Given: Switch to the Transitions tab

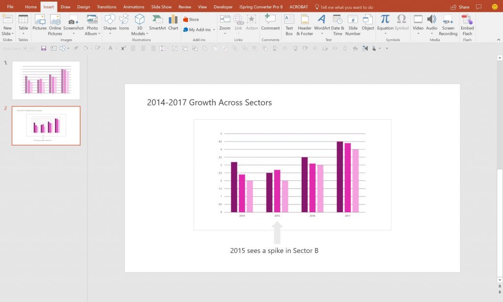Looking at the screenshot, I should [x=107, y=7].
